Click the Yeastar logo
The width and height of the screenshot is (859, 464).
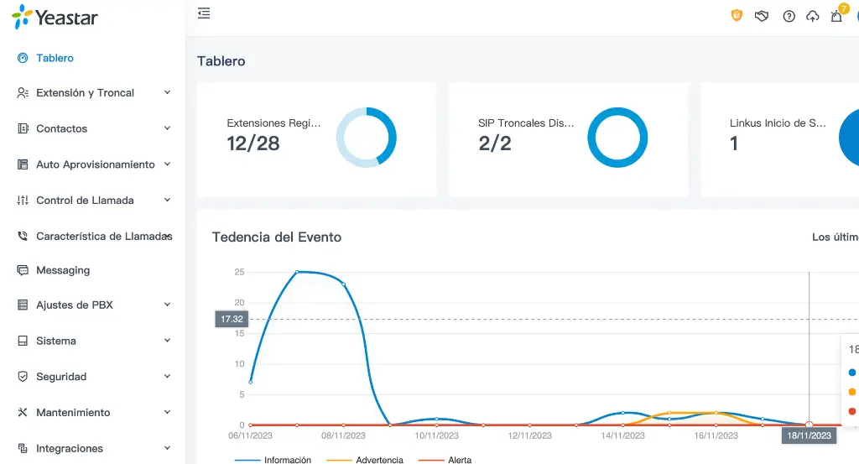tap(55, 17)
